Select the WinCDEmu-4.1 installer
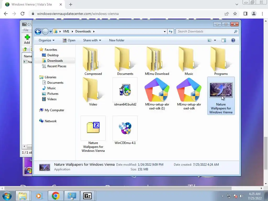268x201 pixels. [125, 130]
